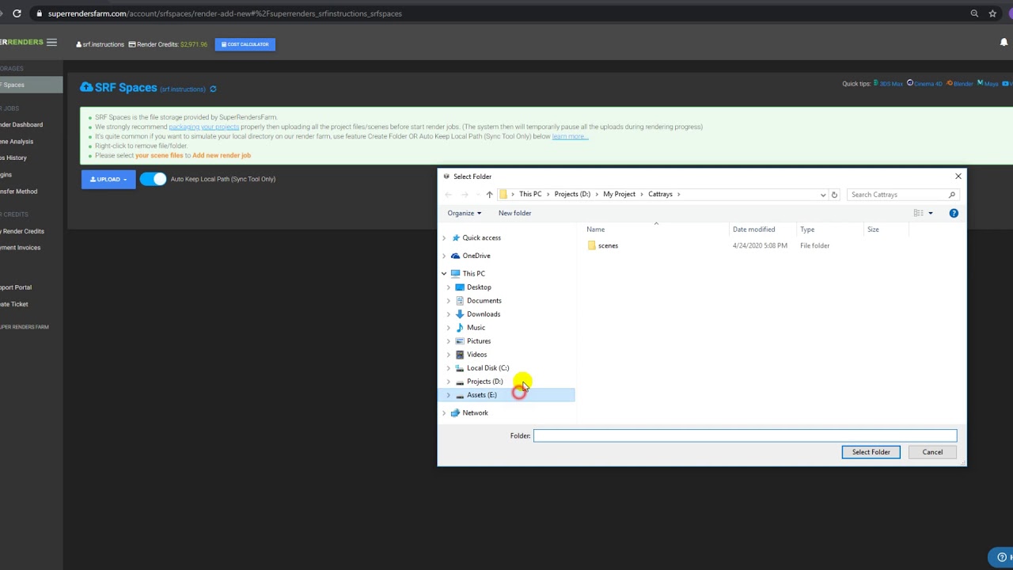Select Network in the navigation pane
Image resolution: width=1013 pixels, height=570 pixels.
click(x=475, y=413)
